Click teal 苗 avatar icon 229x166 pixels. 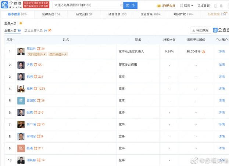pyautogui.click(x=21, y=101)
